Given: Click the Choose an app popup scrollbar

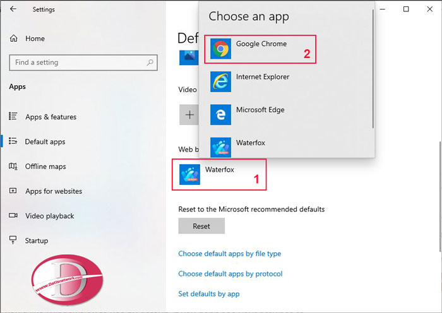Looking at the screenshot, I should point(373,69).
